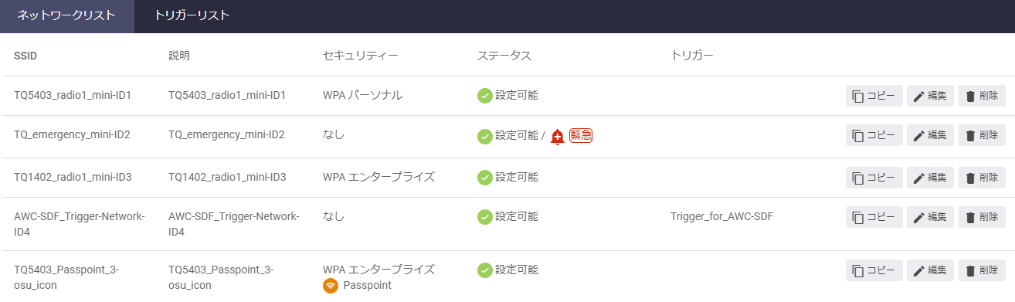The height and width of the screenshot is (302, 1015).
Task: Delete the TQ5403_Passpoint_3-osu_icon network
Action: pyautogui.click(x=982, y=270)
